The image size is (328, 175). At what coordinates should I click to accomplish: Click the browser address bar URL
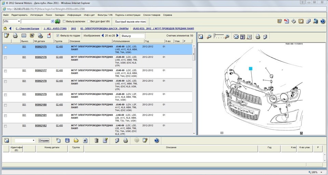[46, 9]
